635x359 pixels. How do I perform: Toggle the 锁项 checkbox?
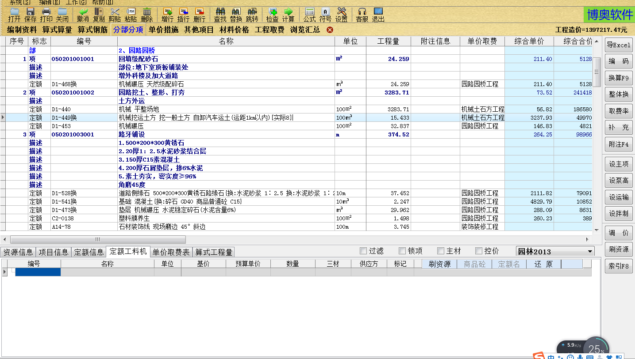click(402, 251)
